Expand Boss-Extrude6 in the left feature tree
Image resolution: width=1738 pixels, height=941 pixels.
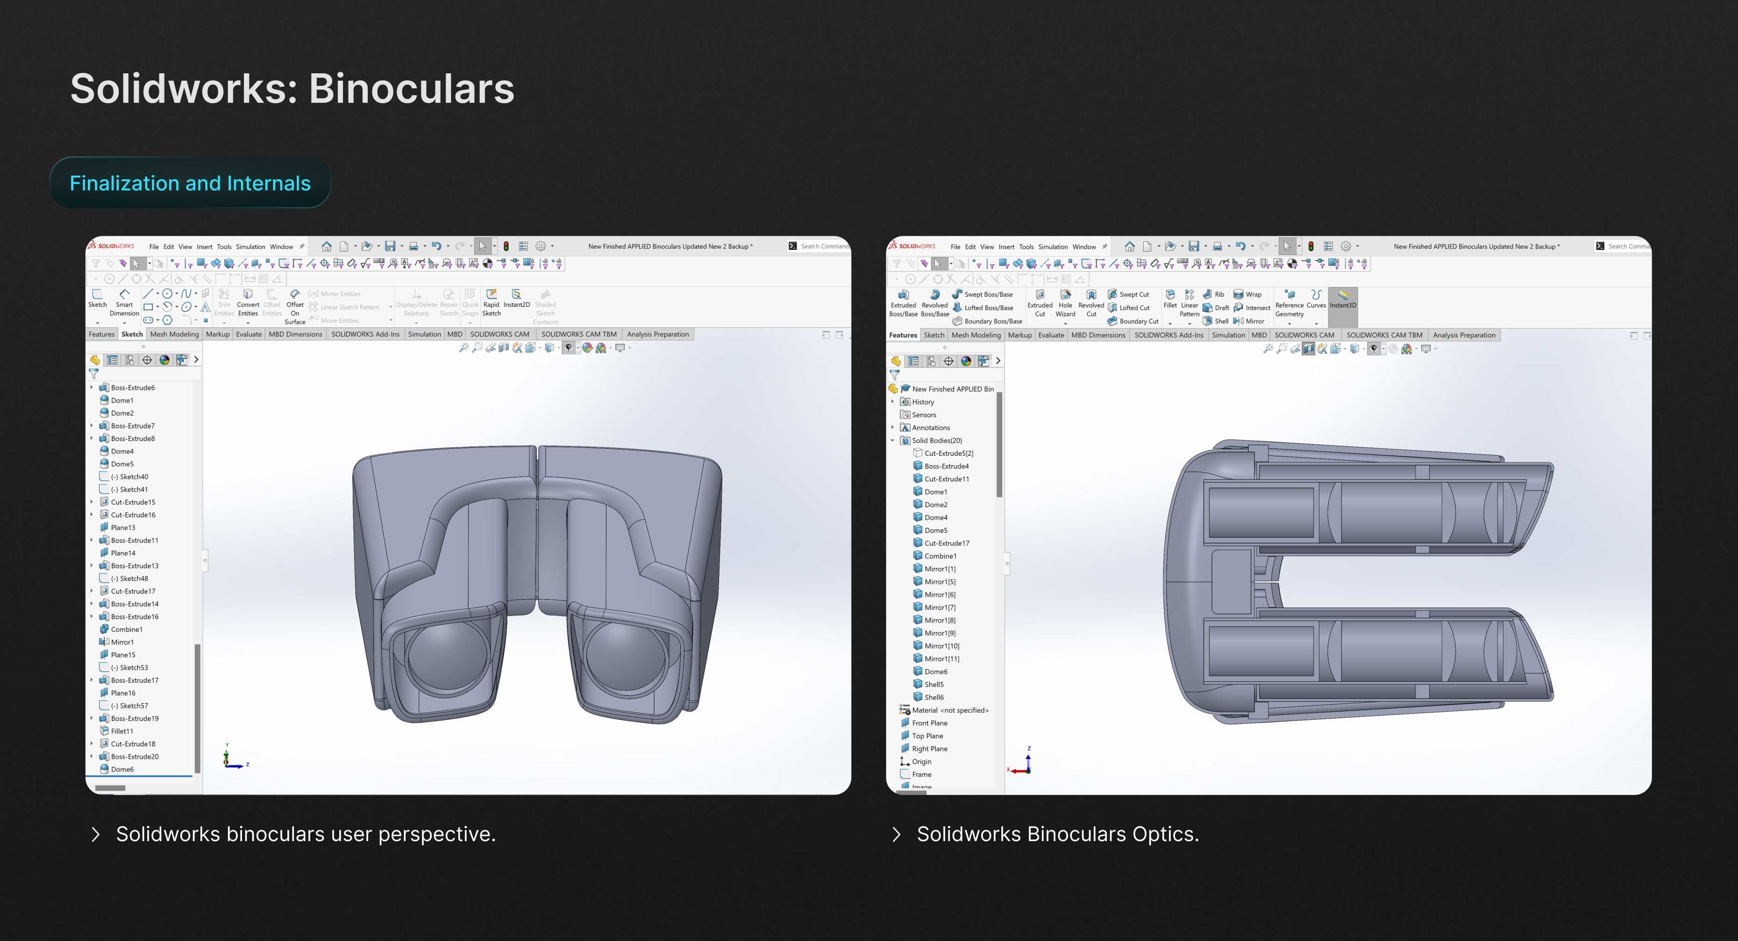(92, 387)
